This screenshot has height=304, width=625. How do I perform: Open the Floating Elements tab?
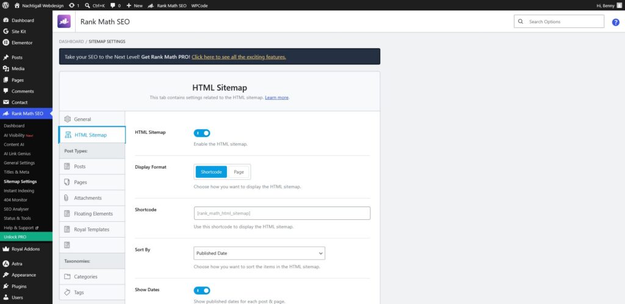(92, 214)
